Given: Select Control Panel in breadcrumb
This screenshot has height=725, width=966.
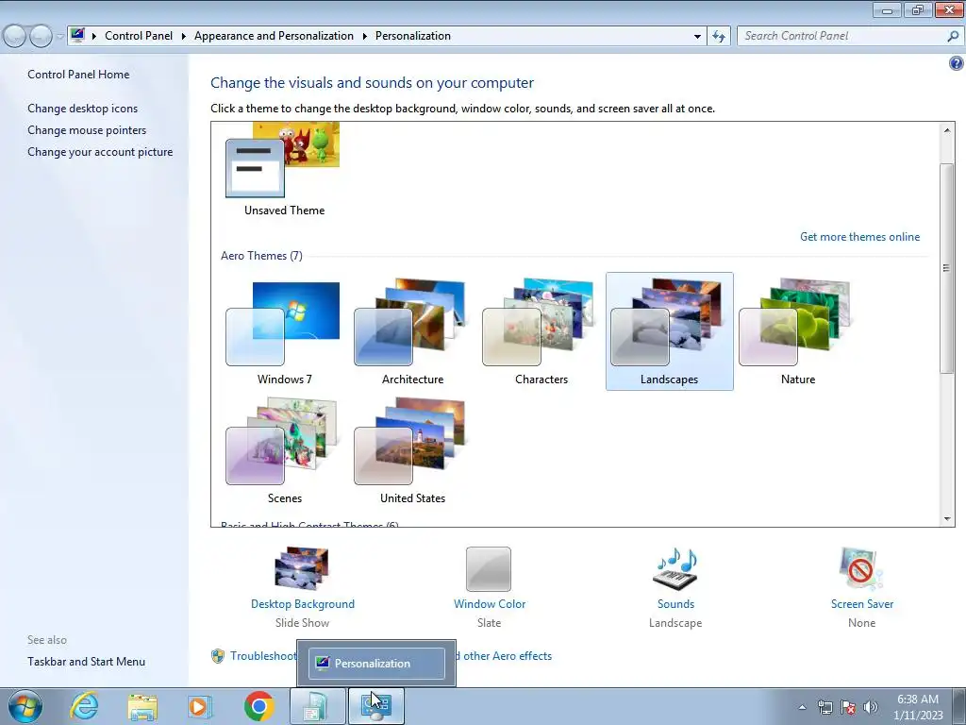Looking at the screenshot, I should point(139,36).
